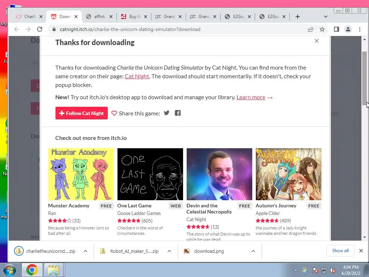Screen dimensions: 369x277
Task: Click the scrollbar down arrow
Action: point(364,237)
